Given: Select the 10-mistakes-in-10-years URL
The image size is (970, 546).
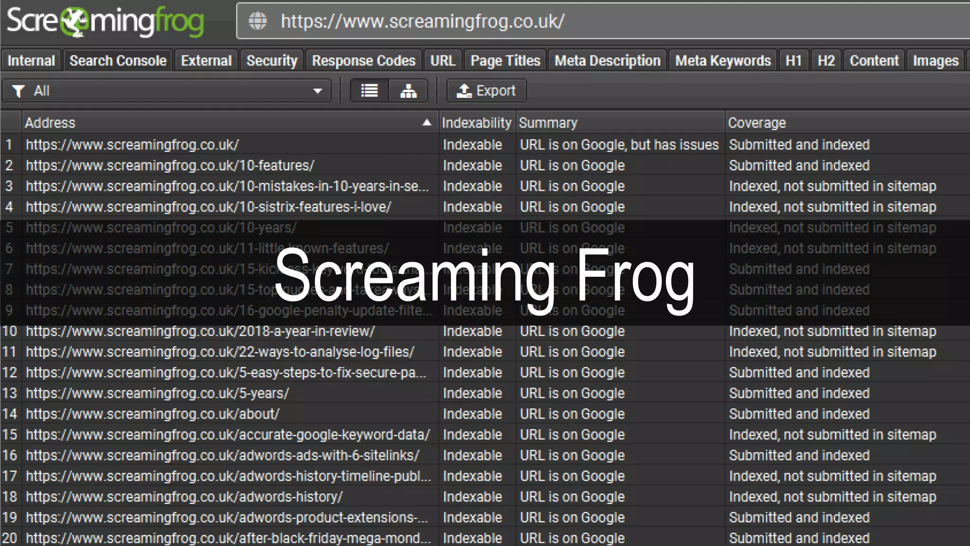Looking at the screenshot, I should 227,186.
